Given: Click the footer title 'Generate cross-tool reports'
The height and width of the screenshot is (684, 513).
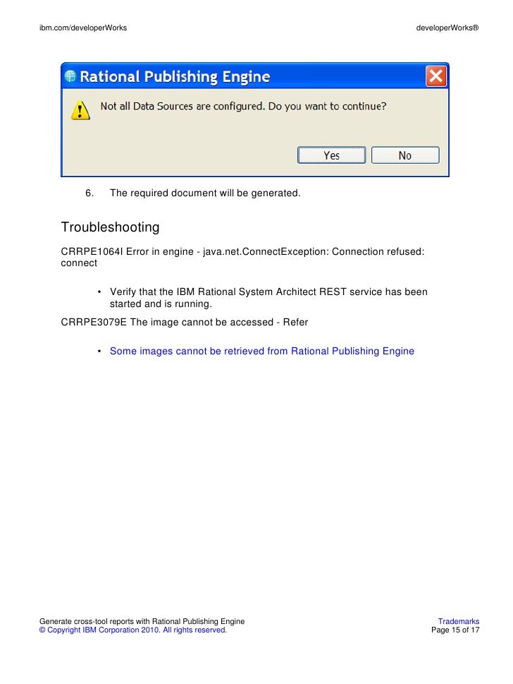Looking at the screenshot, I should (x=142, y=621).
